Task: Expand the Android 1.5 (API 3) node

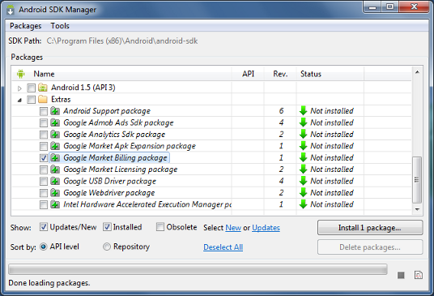Action: pos(19,88)
